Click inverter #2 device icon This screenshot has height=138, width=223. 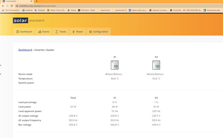tap(156, 65)
